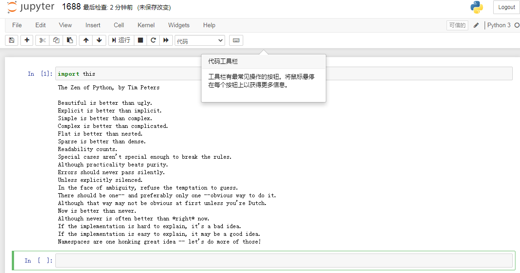The image size is (520, 273).
Task: Click the empty code cell input area
Action: (284, 260)
